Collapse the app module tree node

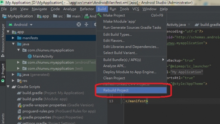coord(8,32)
